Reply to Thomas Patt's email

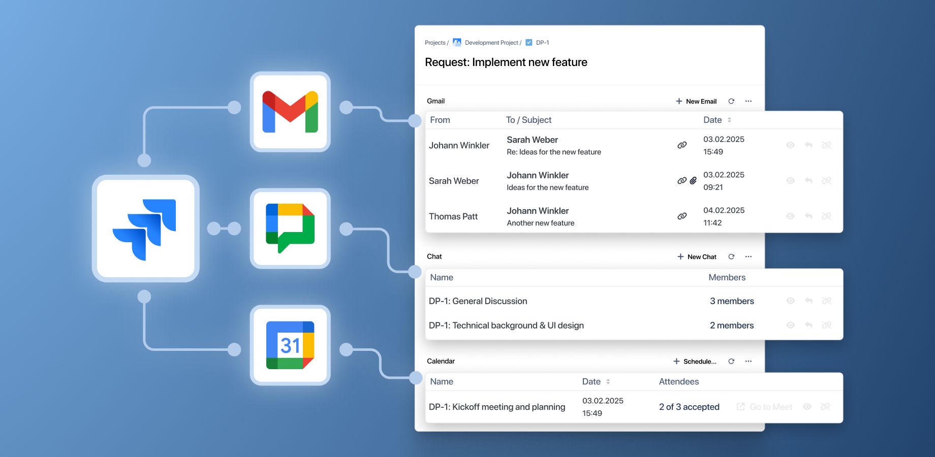pos(808,216)
